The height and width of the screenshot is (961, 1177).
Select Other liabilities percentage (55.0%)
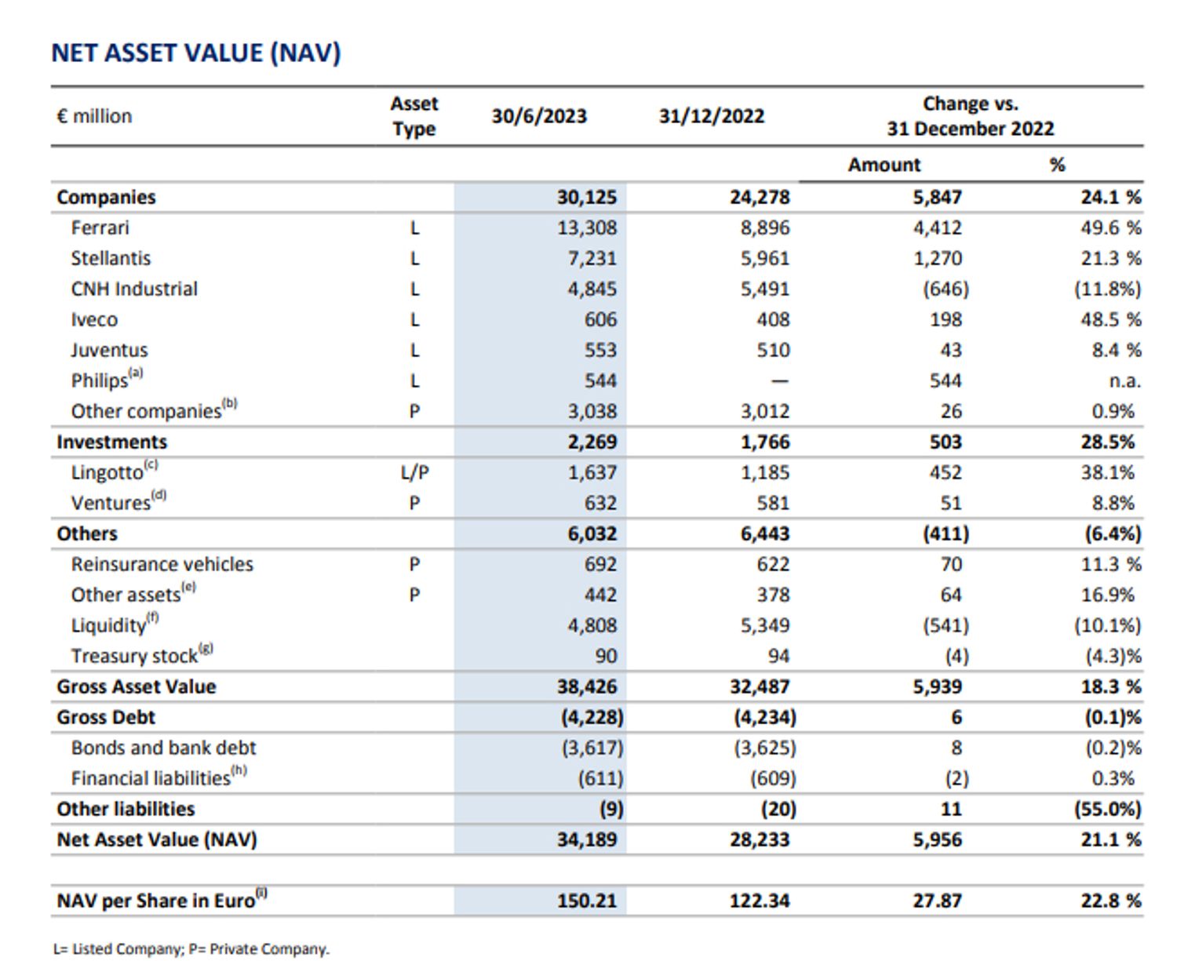click(1107, 809)
